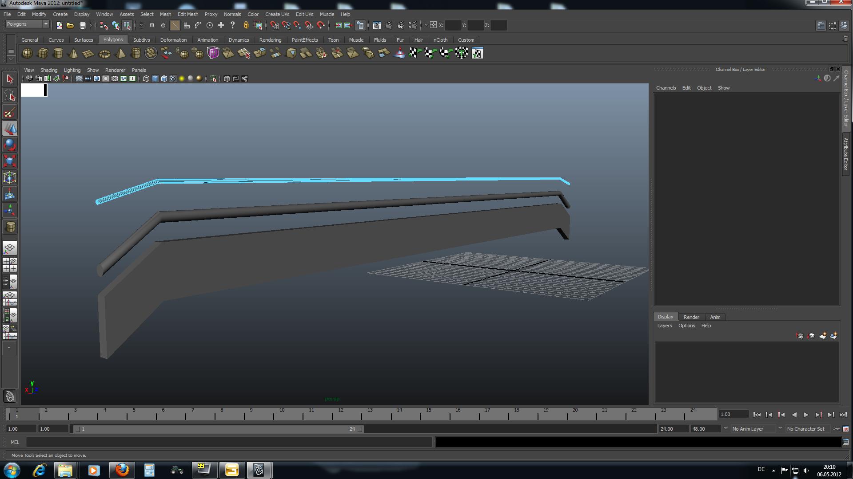Click the current frame 1.00 field
This screenshot has width=853, height=479.
click(x=733, y=414)
